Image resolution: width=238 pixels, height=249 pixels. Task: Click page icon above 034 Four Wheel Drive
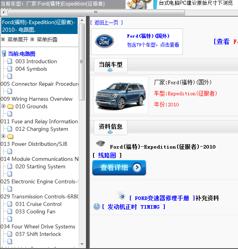[10, 219]
